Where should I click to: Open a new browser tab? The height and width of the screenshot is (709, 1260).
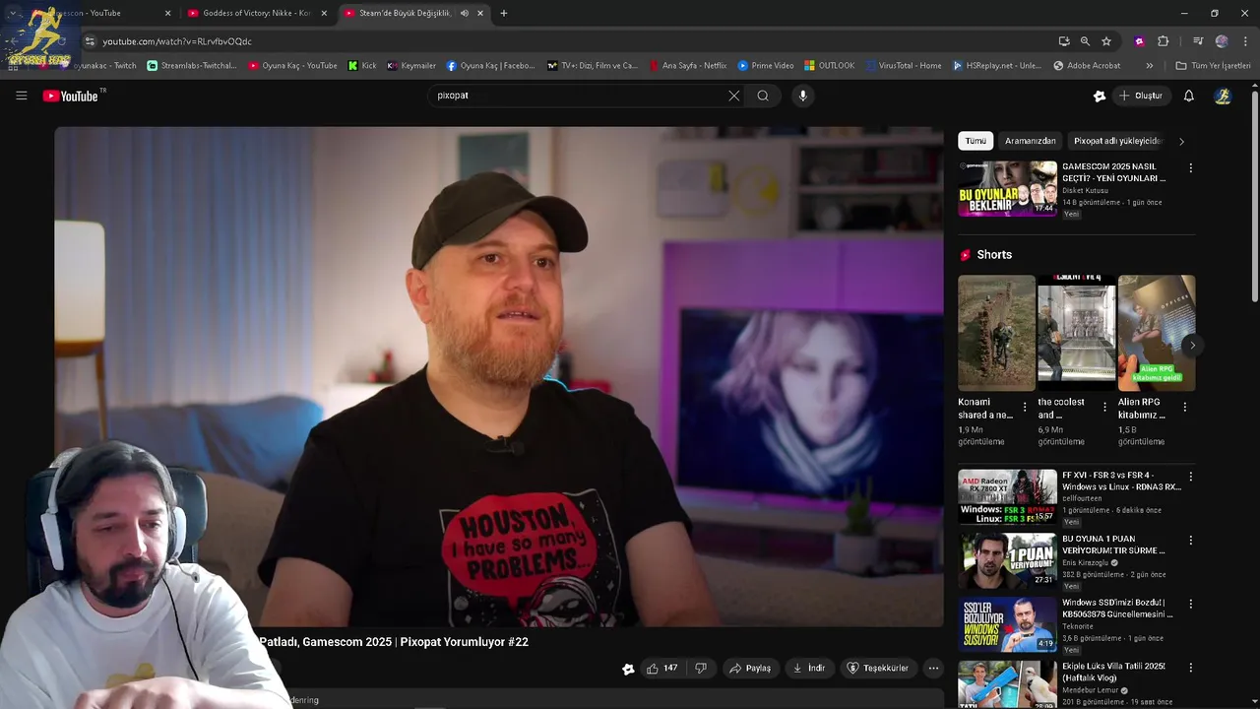(x=504, y=13)
